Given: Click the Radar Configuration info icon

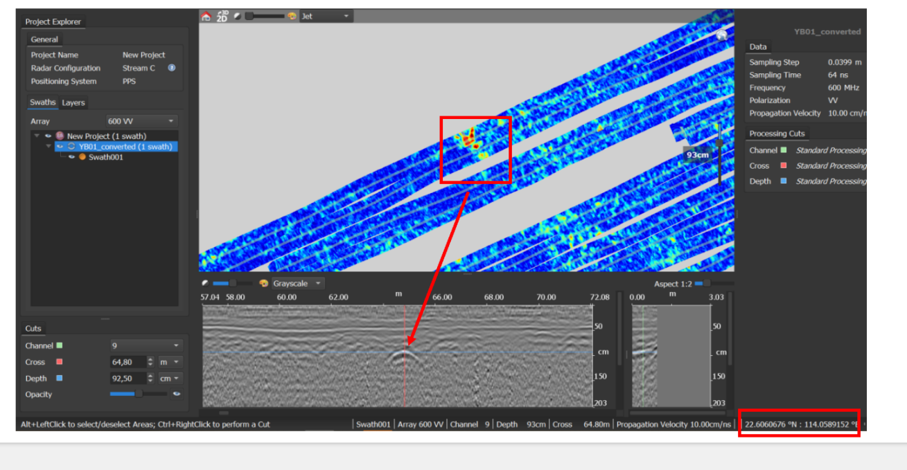Looking at the screenshot, I should click(172, 68).
